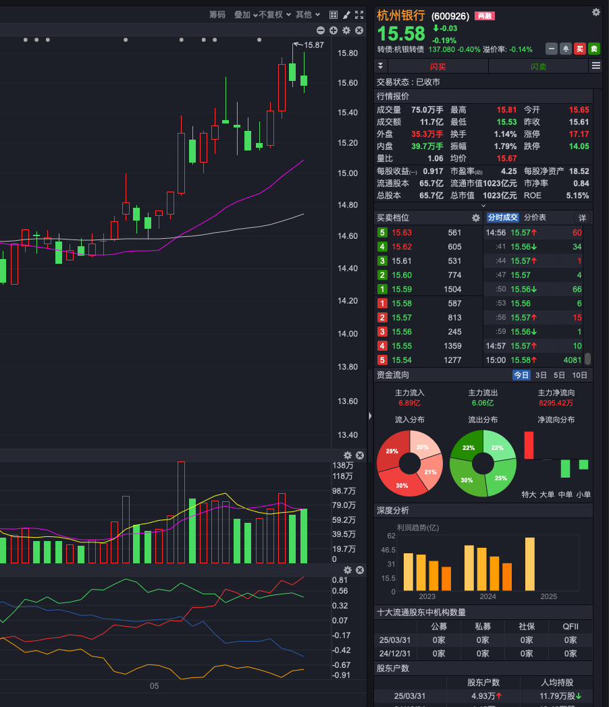Click the brush drawing tool icon
This screenshot has height=707, width=609.
click(x=346, y=14)
